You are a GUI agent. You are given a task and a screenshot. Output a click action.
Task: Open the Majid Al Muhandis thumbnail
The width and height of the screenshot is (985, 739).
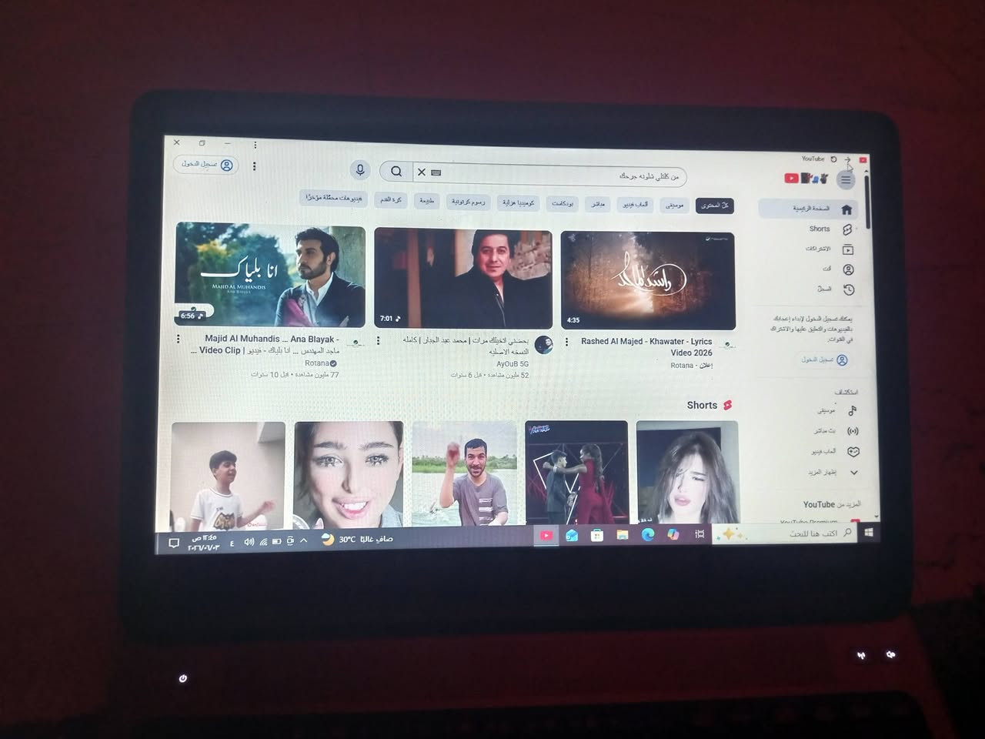point(270,276)
